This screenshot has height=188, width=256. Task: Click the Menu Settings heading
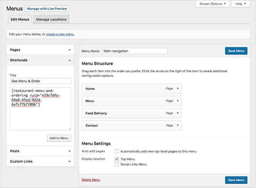click(96, 144)
